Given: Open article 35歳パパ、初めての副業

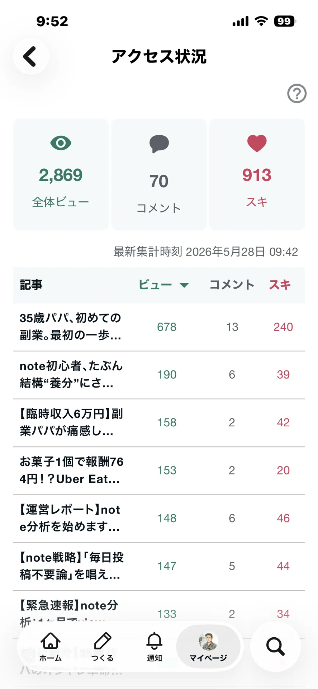Looking at the screenshot, I should tap(159, 327).
